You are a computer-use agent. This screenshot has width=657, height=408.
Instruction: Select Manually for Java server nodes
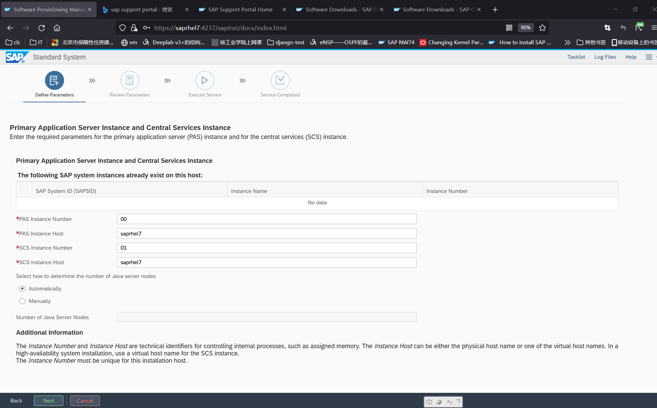(22, 301)
